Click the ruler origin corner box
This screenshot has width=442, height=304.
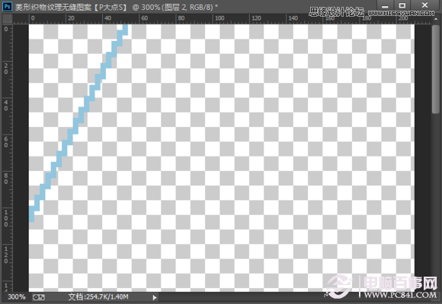[8, 19]
